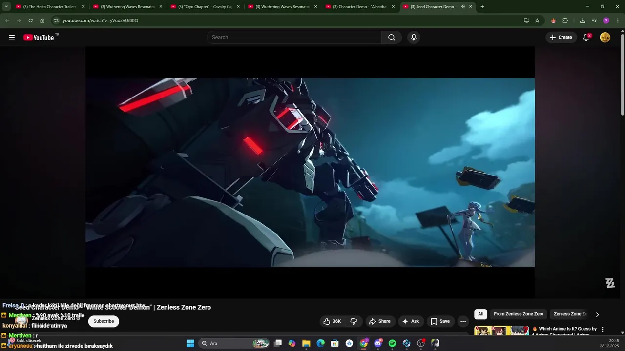Open a new browser tab
The width and height of the screenshot is (625, 351).
482,7
